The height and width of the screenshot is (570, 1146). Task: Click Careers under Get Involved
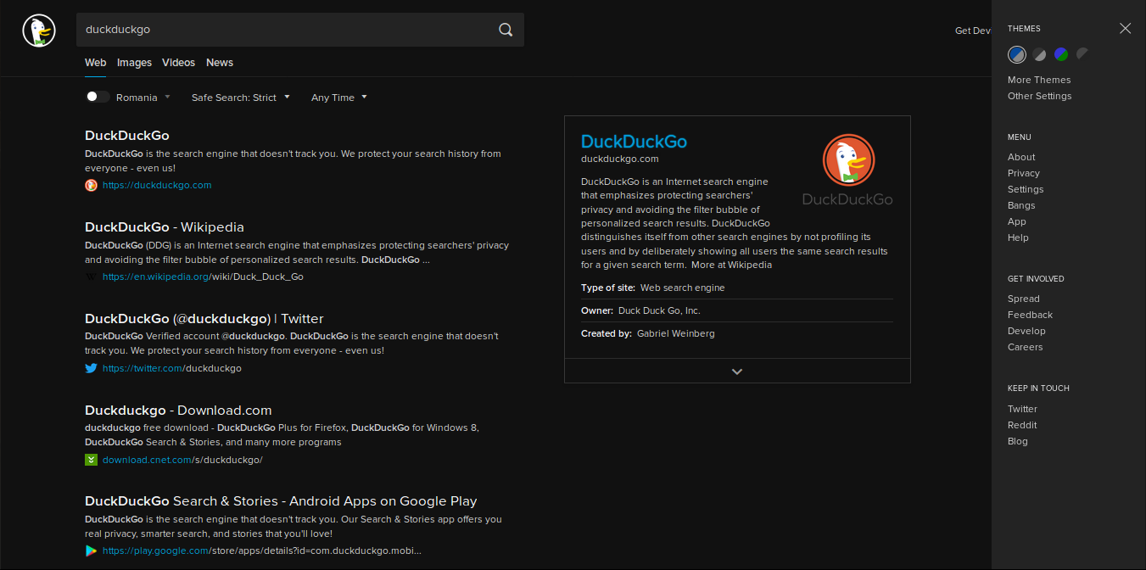pos(1026,347)
